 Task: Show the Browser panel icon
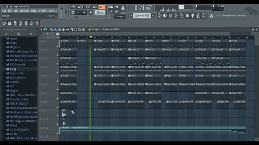click(182, 16)
